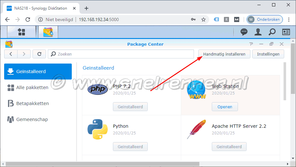Click the Web Station globe icon

point(196,90)
